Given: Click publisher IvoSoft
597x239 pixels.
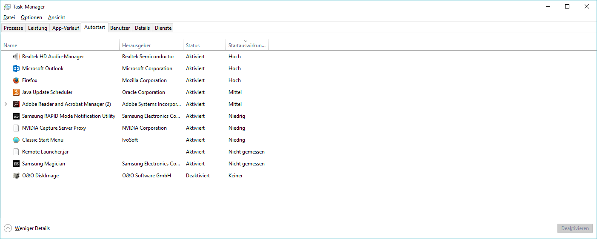Looking at the screenshot, I should click(x=130, y=140).
